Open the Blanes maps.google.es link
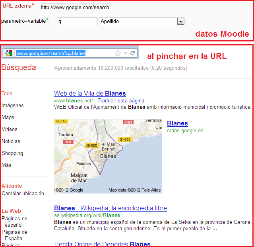Image resolution: width=254 pixels, height=247 pixels. click(x=177, y=123)
